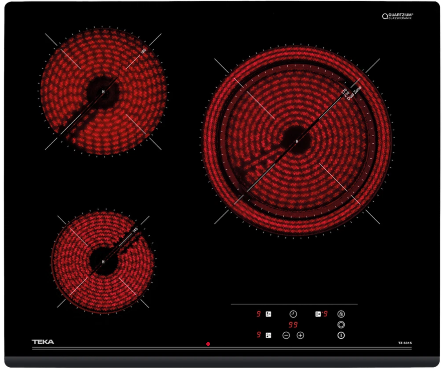The image size is (444, 369).
Task: Tap the TEKA brand logo
Action: click(x=43, y=342)
